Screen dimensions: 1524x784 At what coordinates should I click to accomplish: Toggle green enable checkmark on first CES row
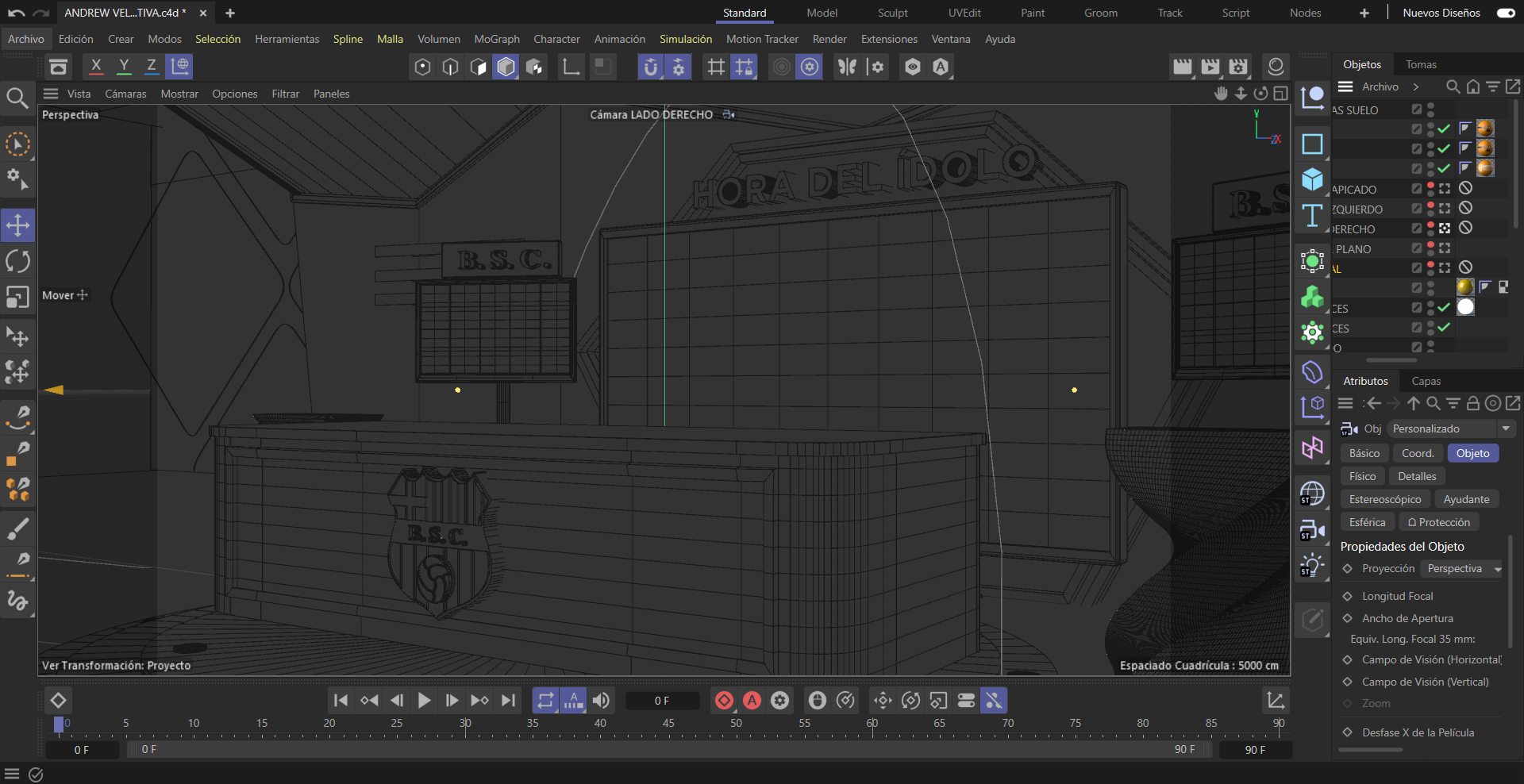click(1444, 308)
